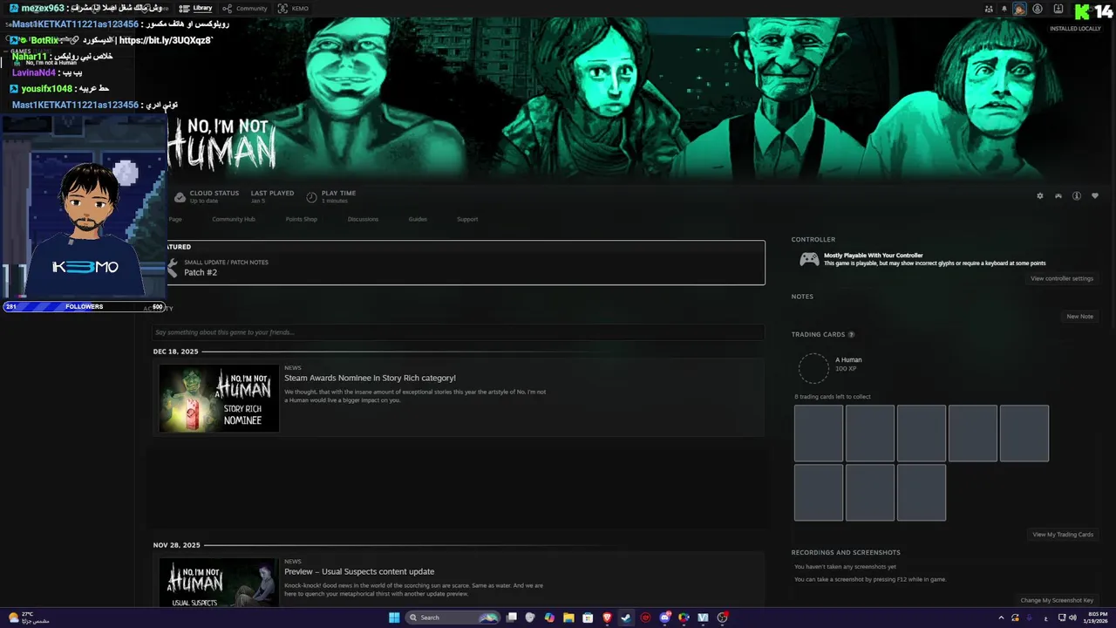Screen dimensions: 1116x628
Task: Open the Windows Start button
Action: click(394, 618)
